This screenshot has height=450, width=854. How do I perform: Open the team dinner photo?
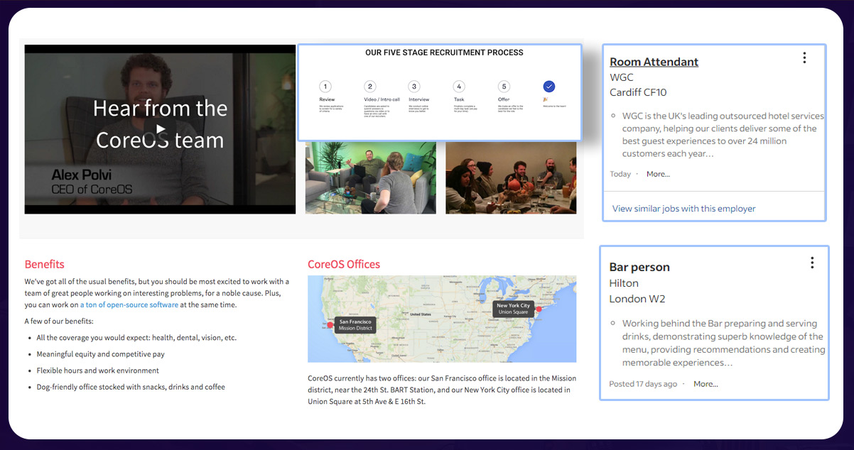click(x=511, y=178)
